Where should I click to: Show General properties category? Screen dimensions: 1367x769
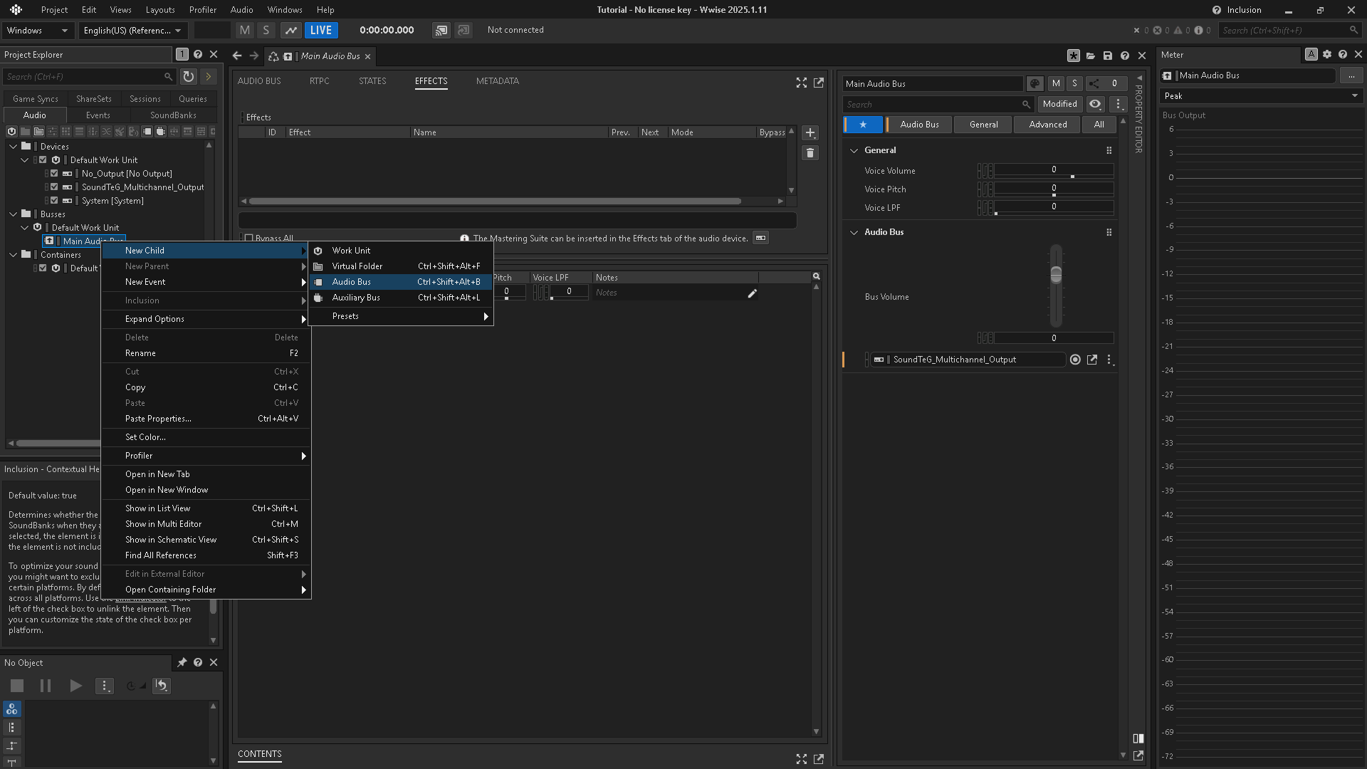[983, 125]
